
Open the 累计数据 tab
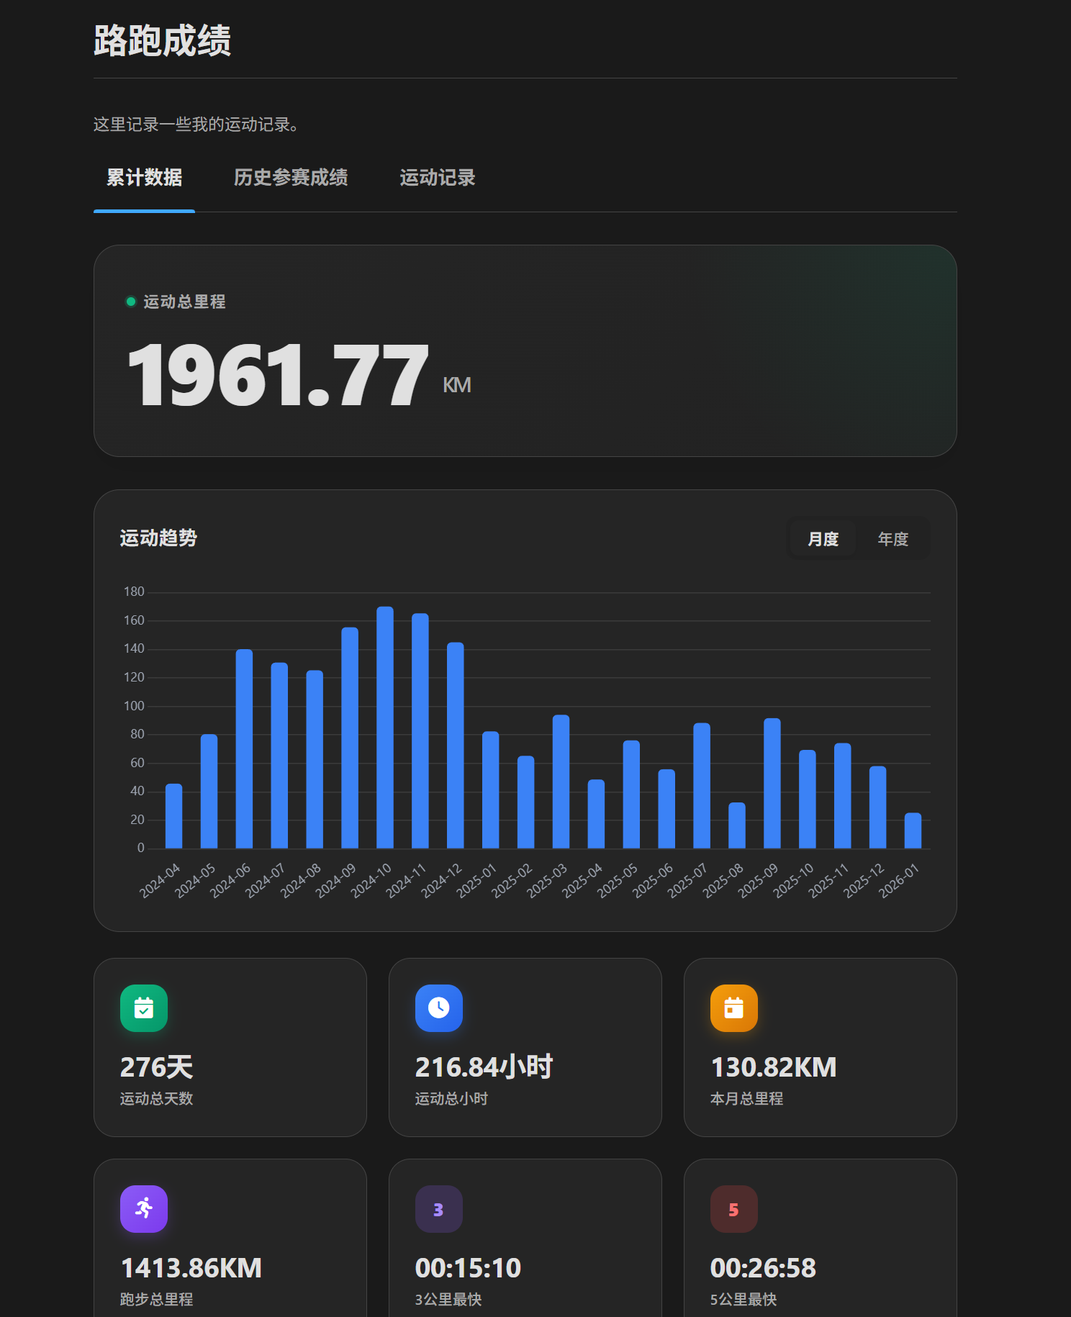tap(144, 178)
